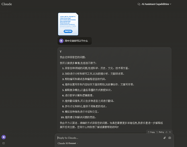Viewport: 187px width, 147px height.
Task: Expand the chevron next to AI Assistant Capabilities
Action: [x=171, y=4]
